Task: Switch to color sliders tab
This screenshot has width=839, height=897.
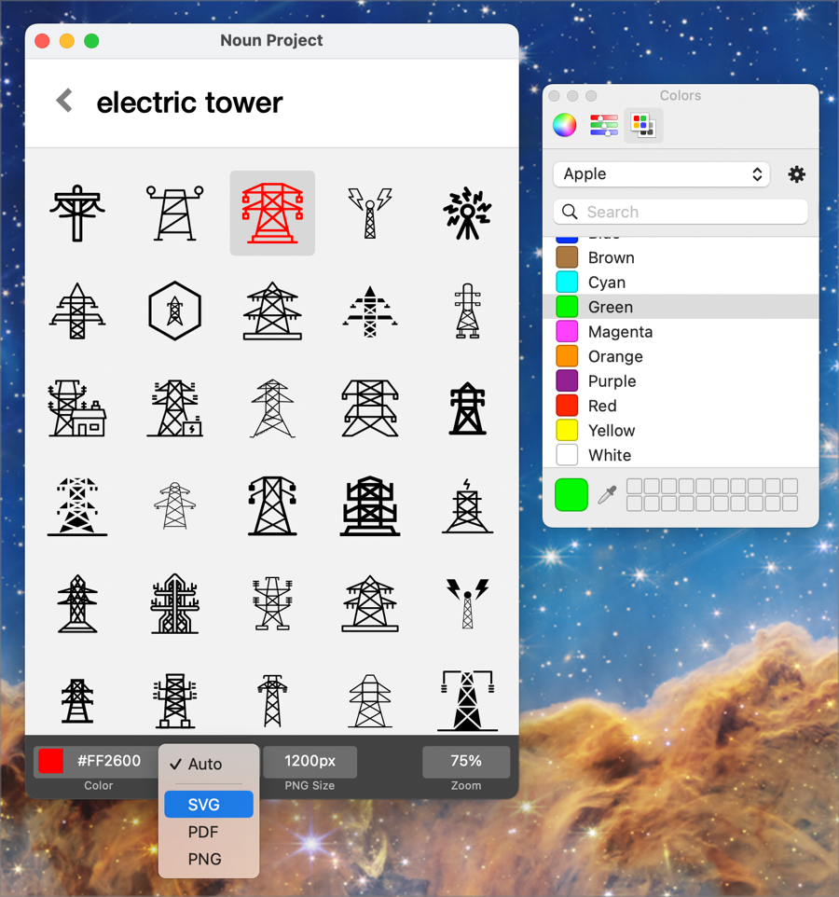Action: (604, 125)
